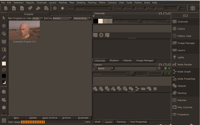Open the Descending order dropdown
Image resolution: width=200 pixels, height=125 pixels.
point(82,18)
